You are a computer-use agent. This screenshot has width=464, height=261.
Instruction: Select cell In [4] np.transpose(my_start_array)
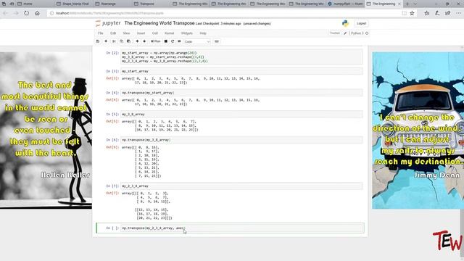point(242,93)
